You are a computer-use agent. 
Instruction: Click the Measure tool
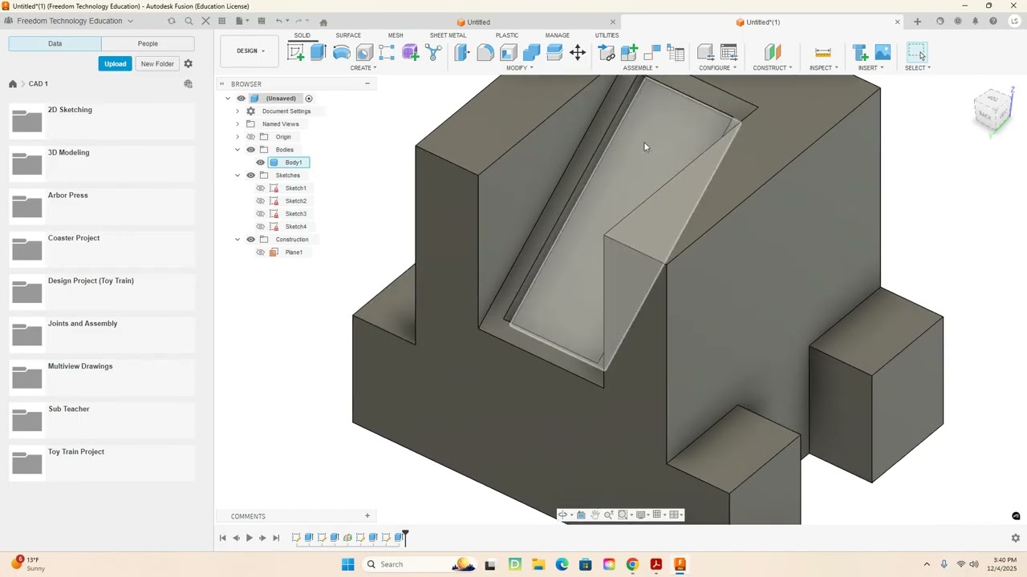tap(822, 53)
